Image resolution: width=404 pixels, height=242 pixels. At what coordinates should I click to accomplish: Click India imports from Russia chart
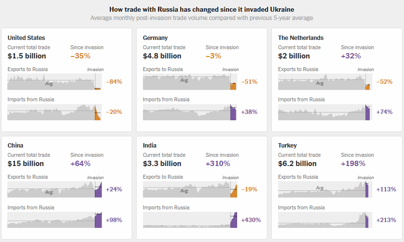189,220
